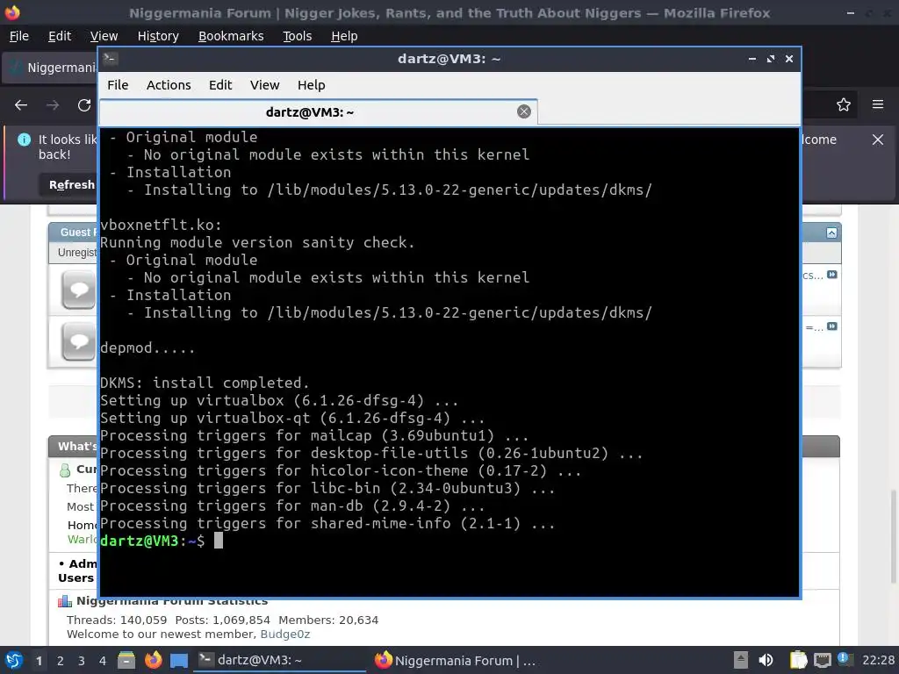899x674 pixels.
Task: Open Firefox's hamburger application menu
Action: coord(878,104)
